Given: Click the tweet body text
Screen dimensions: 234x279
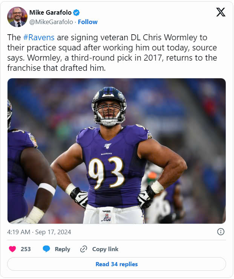Looking at the screenshot, I should (x=112, y=53).
